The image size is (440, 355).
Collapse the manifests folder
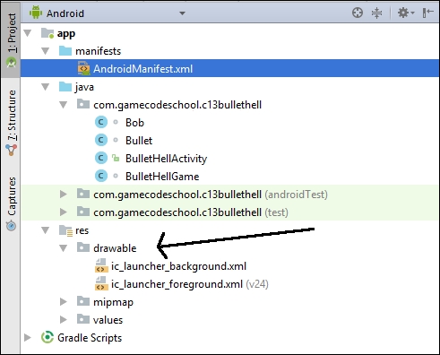[x=46, y=51]
